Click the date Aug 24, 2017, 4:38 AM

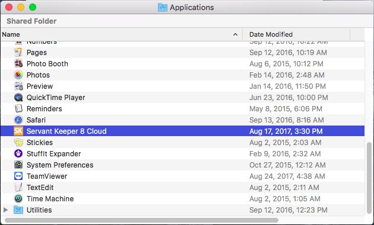[x=287, y=176]
